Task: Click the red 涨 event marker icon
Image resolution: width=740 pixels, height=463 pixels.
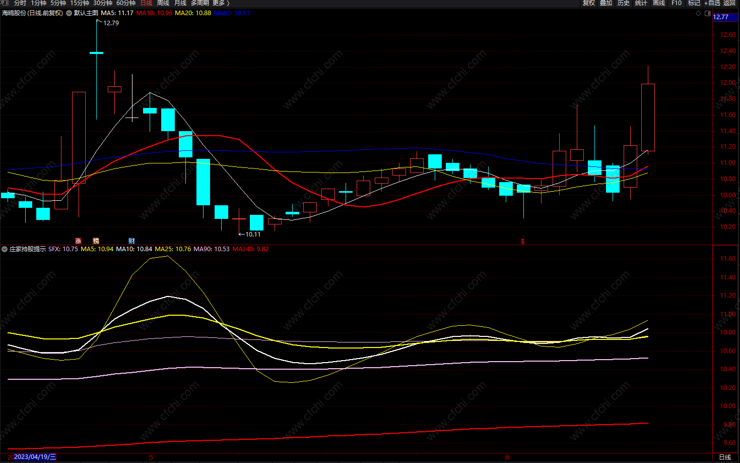Action: pyautogui.click(x=78, y=241)
